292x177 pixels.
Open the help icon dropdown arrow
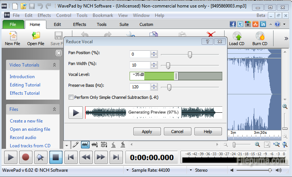(x=284, y=24)
